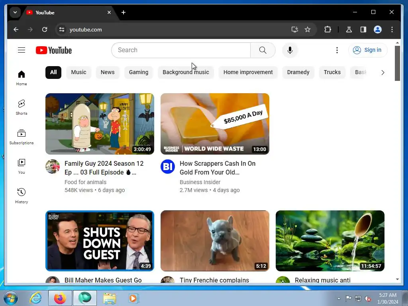
Task: Show more filter chips with right arrow
Action: coord(382,73)
